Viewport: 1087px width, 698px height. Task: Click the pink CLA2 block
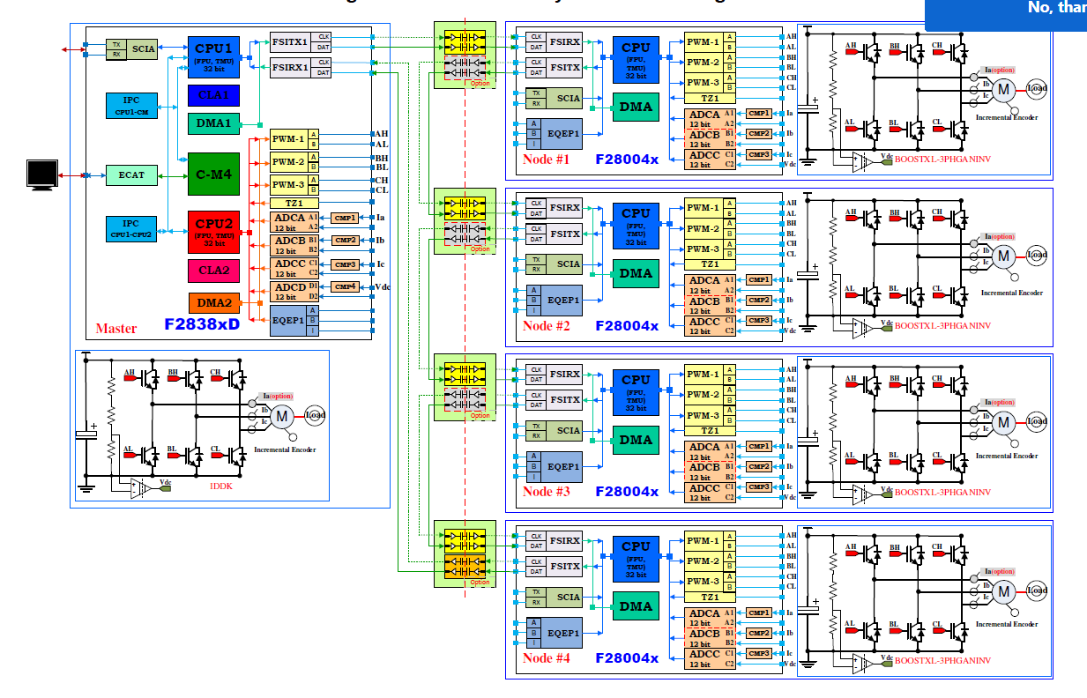coord(213,271)
